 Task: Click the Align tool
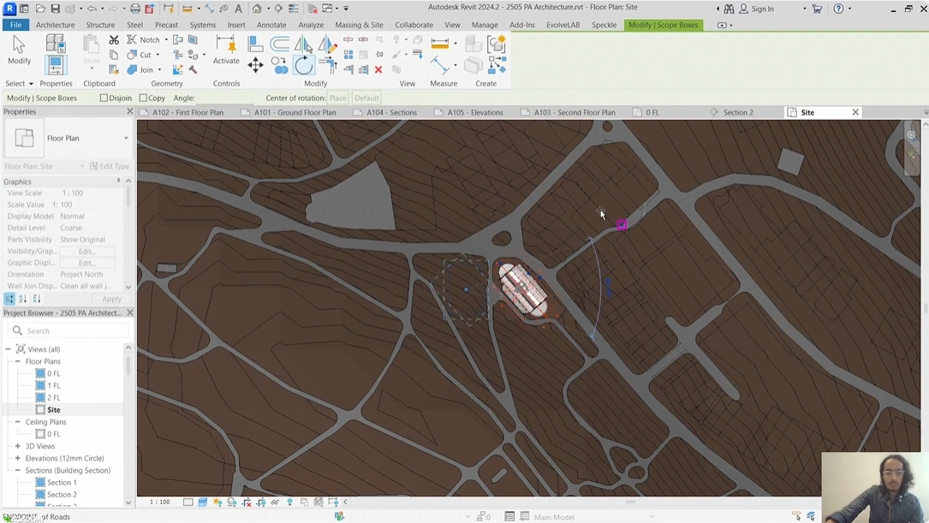coord(255,44)
